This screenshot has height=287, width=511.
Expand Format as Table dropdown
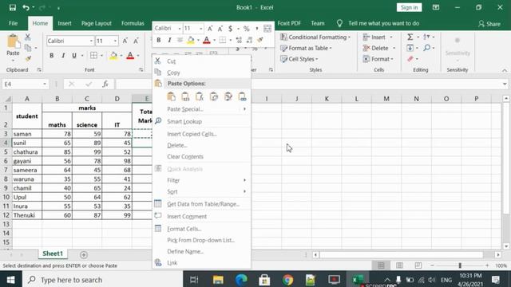point(331,48)
